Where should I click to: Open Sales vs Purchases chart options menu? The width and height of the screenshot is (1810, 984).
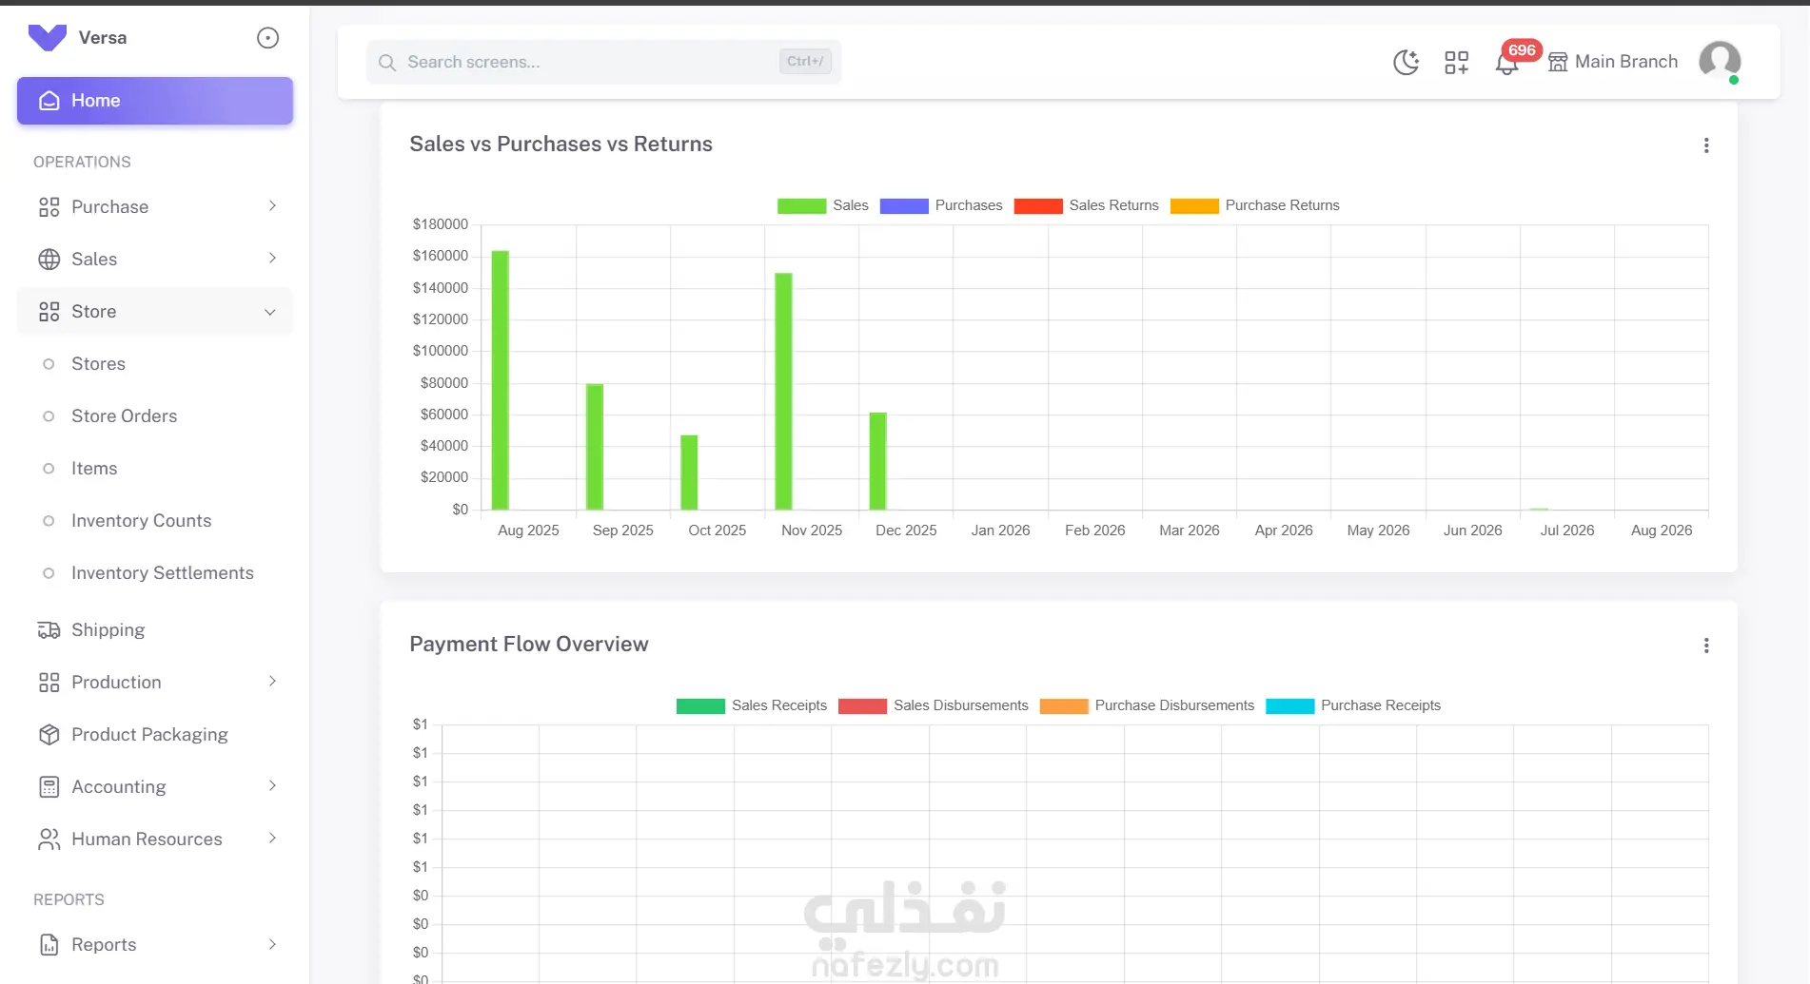pyautogui.click(x=1706, y=145)
